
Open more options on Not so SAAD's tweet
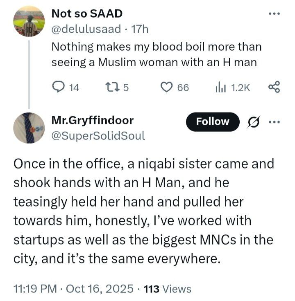point(273,13)
